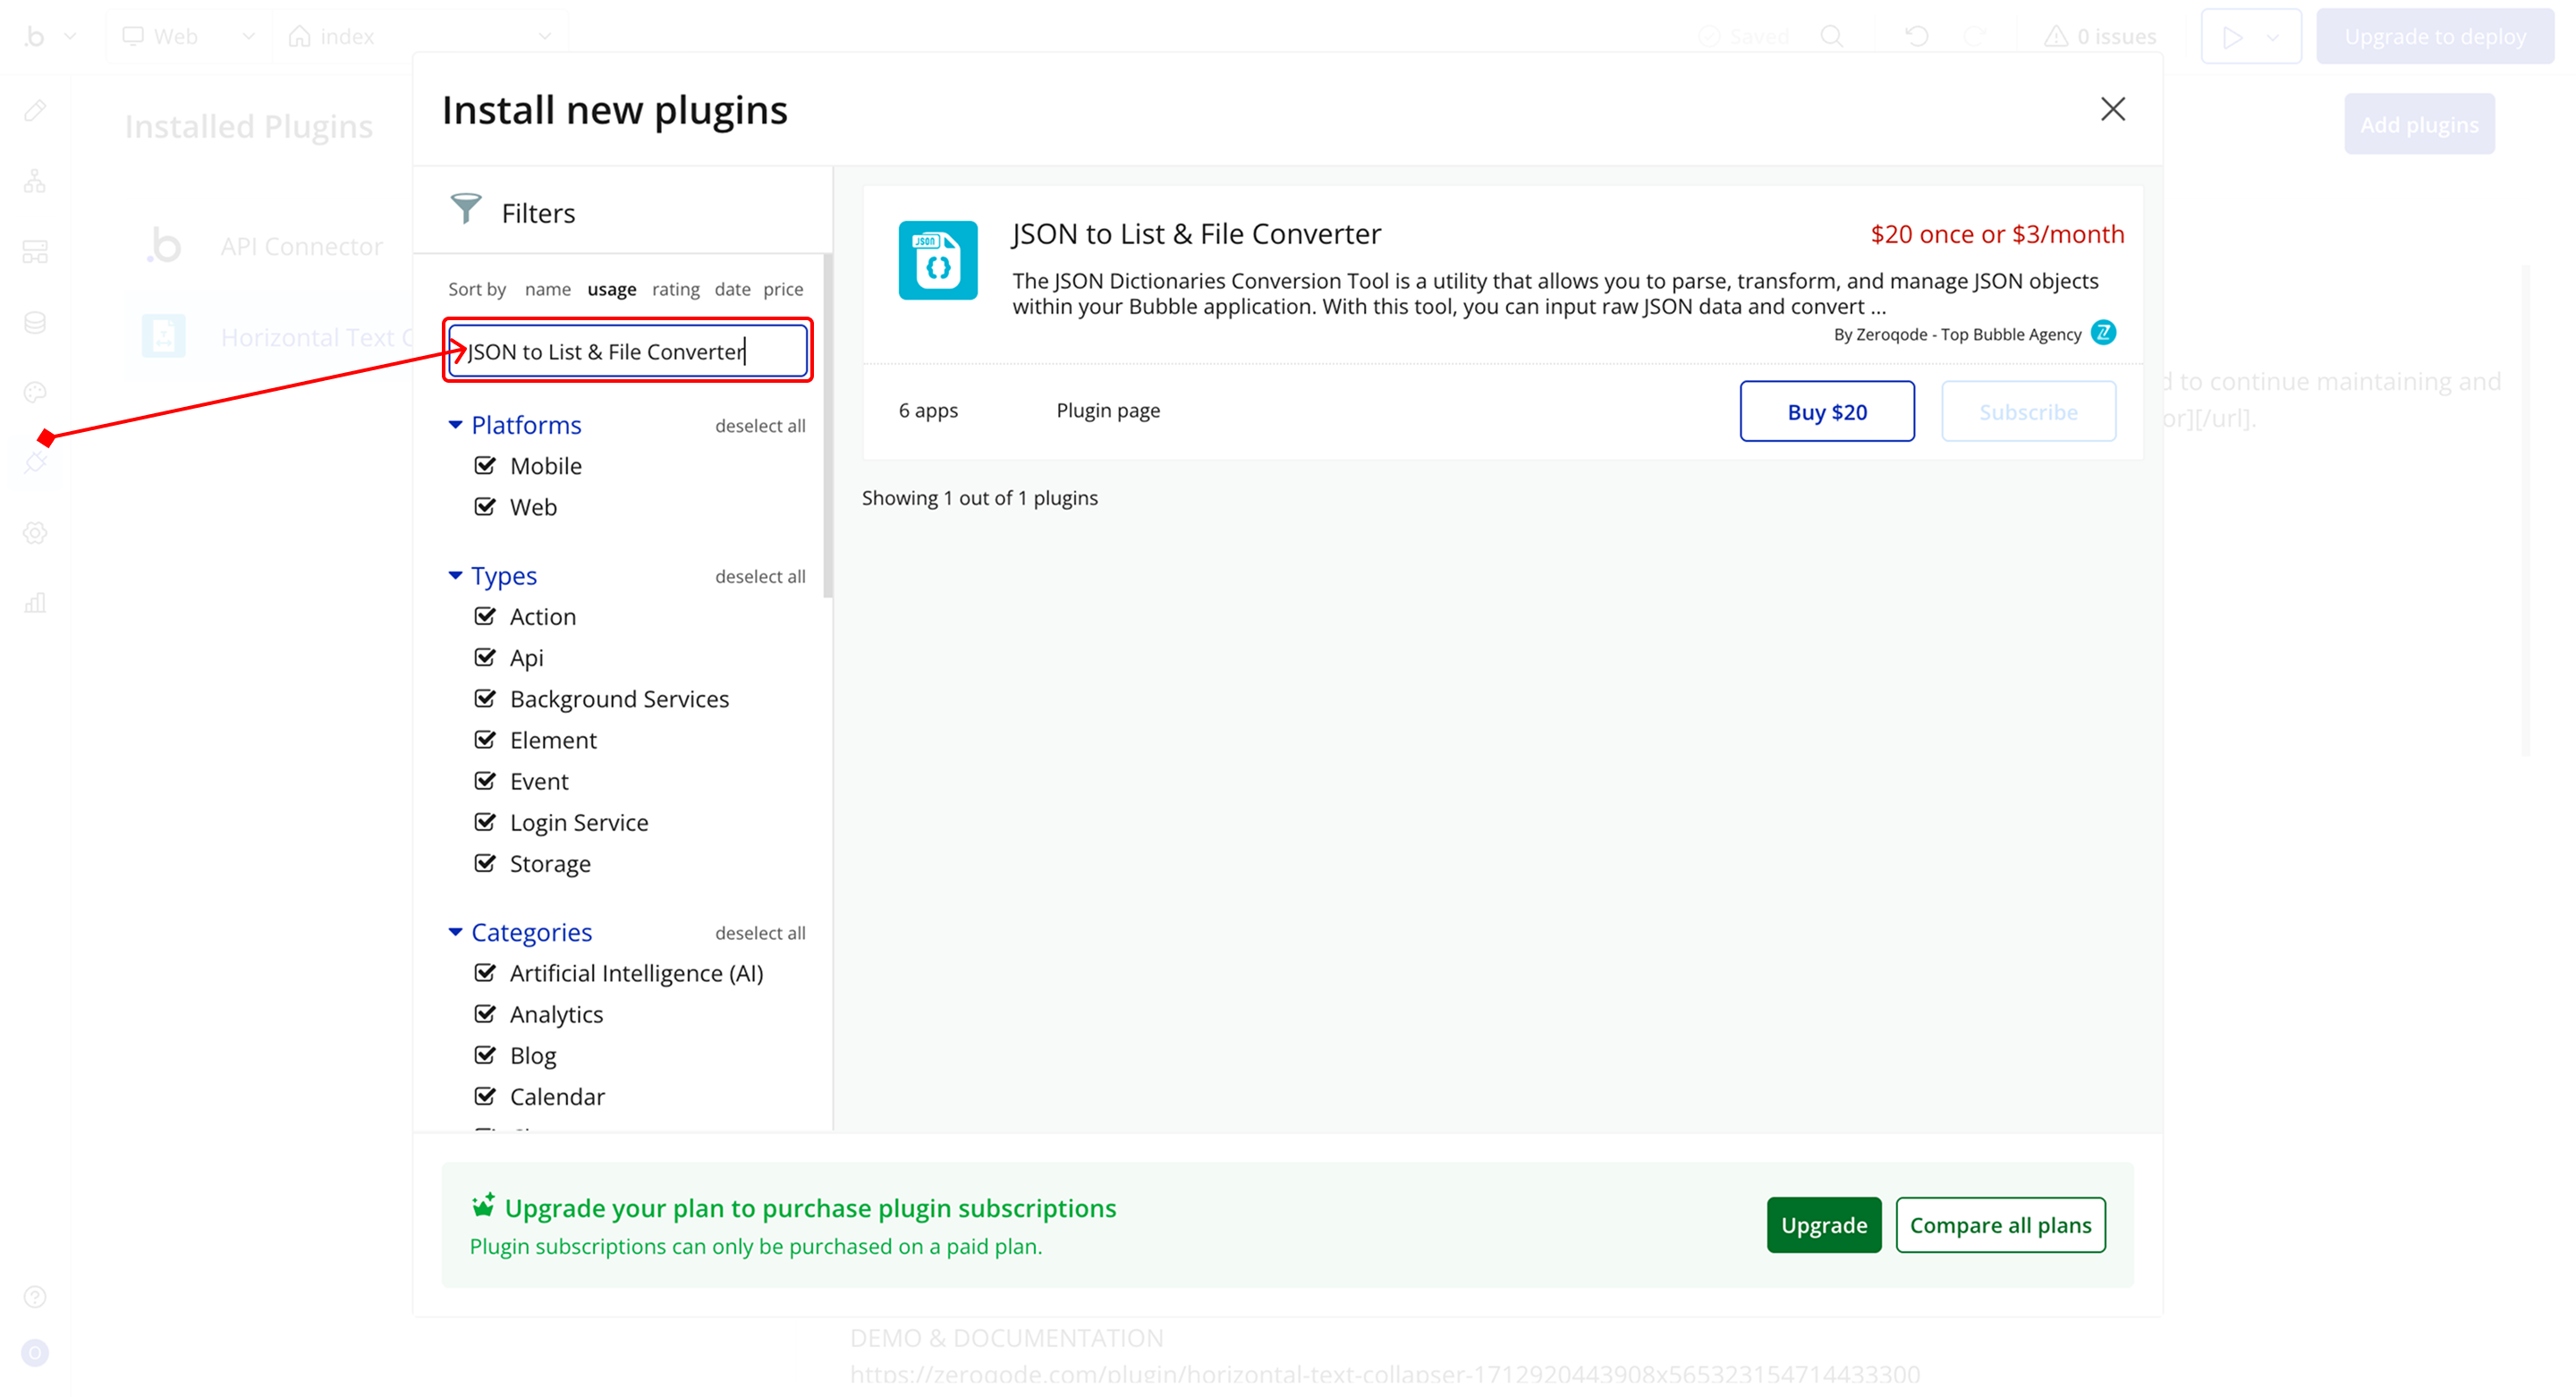Sort plugins by price
2576x1397 pixels.
(783, 289)
